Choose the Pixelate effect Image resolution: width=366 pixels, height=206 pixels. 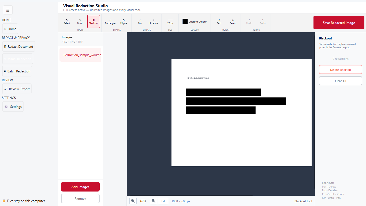tap(154, 21)
